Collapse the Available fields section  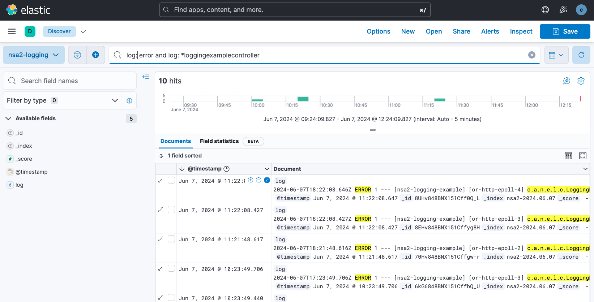8,118
